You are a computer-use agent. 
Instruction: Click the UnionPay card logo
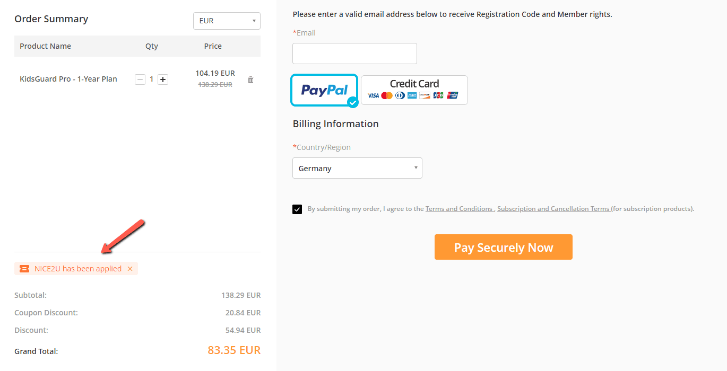click(x=453, y=95)
